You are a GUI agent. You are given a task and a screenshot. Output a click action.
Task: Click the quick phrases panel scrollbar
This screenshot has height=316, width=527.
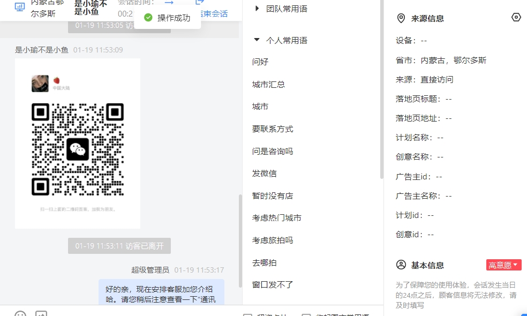[x=381, y=89]
